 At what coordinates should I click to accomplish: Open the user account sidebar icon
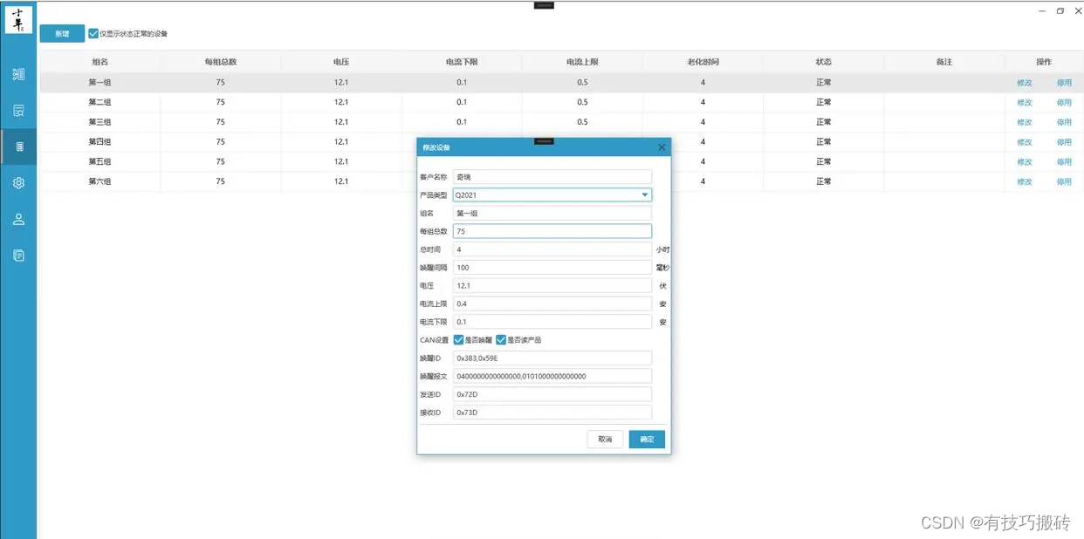click(x=18, y=219)
